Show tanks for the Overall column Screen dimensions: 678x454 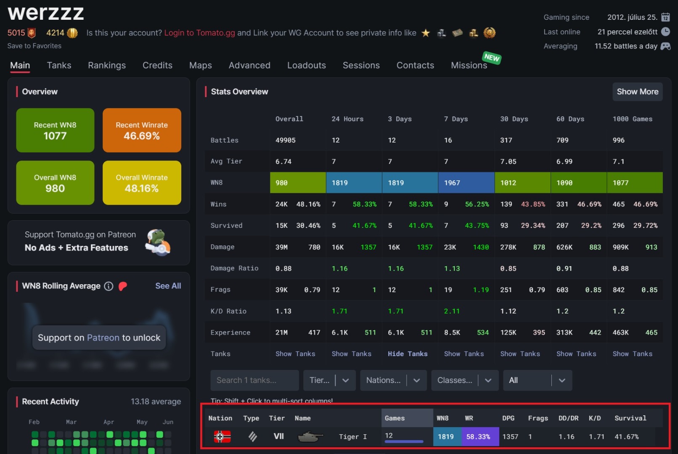pos(295,354)
